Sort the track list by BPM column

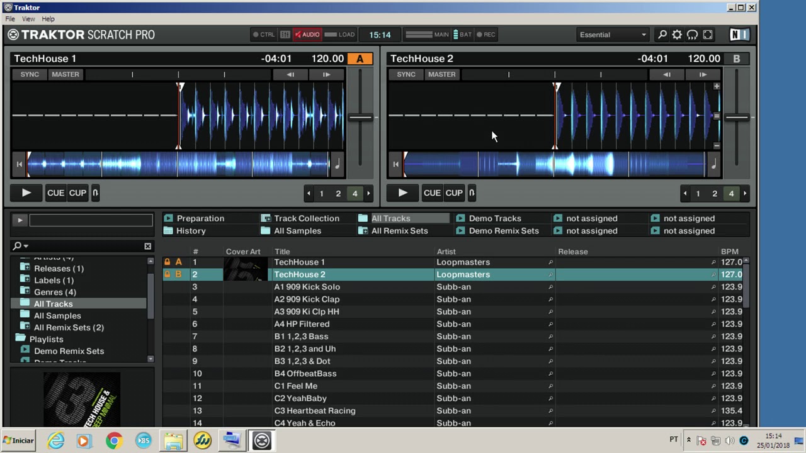click(x=730, y=252)
